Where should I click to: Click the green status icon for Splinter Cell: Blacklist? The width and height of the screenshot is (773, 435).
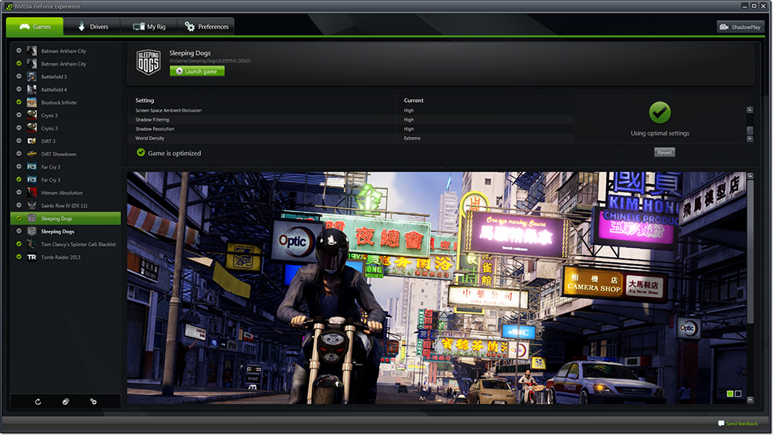tap(19, 244)
